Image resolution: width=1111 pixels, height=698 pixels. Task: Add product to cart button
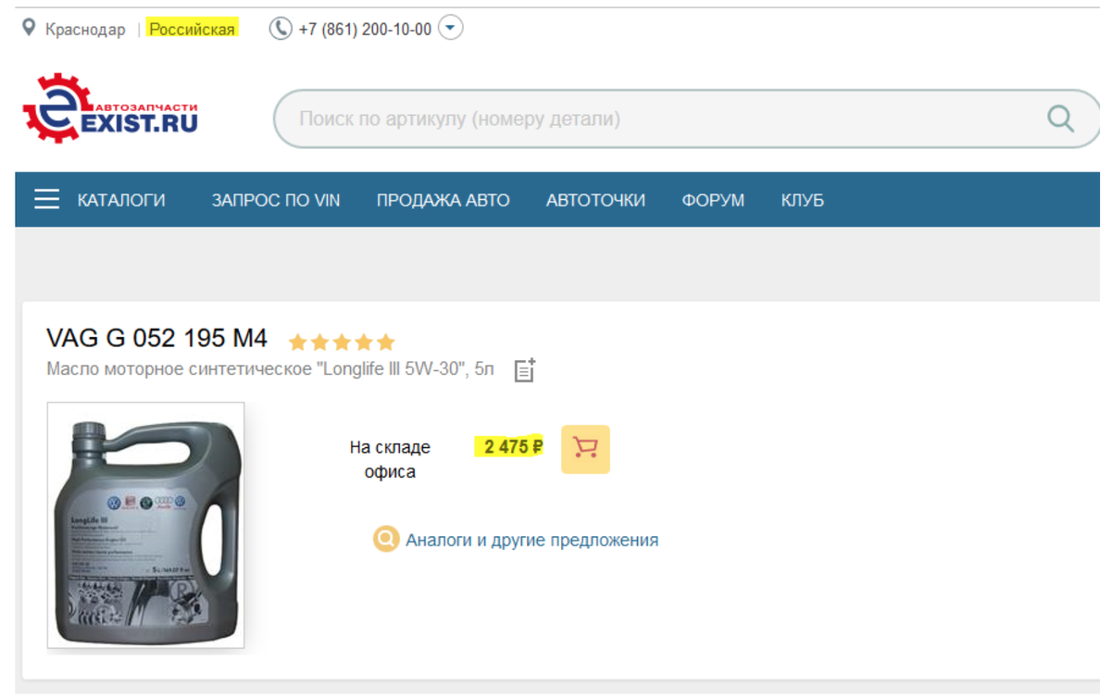coord(585,449)
